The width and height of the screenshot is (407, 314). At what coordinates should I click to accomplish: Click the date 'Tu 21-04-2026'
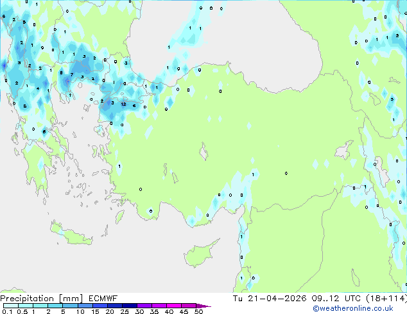[x=270, y=299]
